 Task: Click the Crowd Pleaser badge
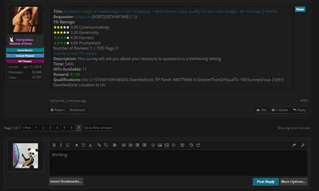click(x=25, y=56)
